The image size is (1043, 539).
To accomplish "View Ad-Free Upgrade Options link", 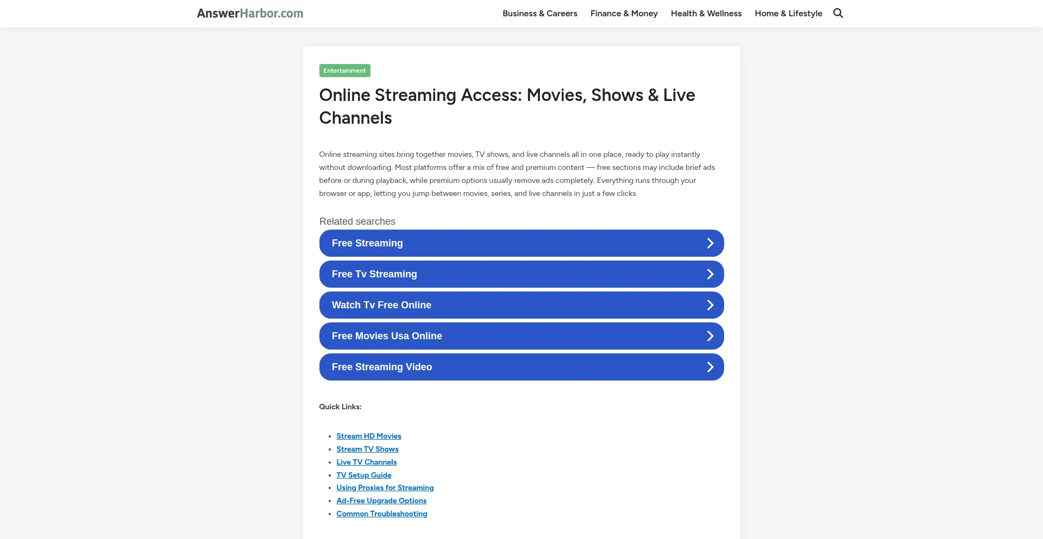I will [381, 500].
